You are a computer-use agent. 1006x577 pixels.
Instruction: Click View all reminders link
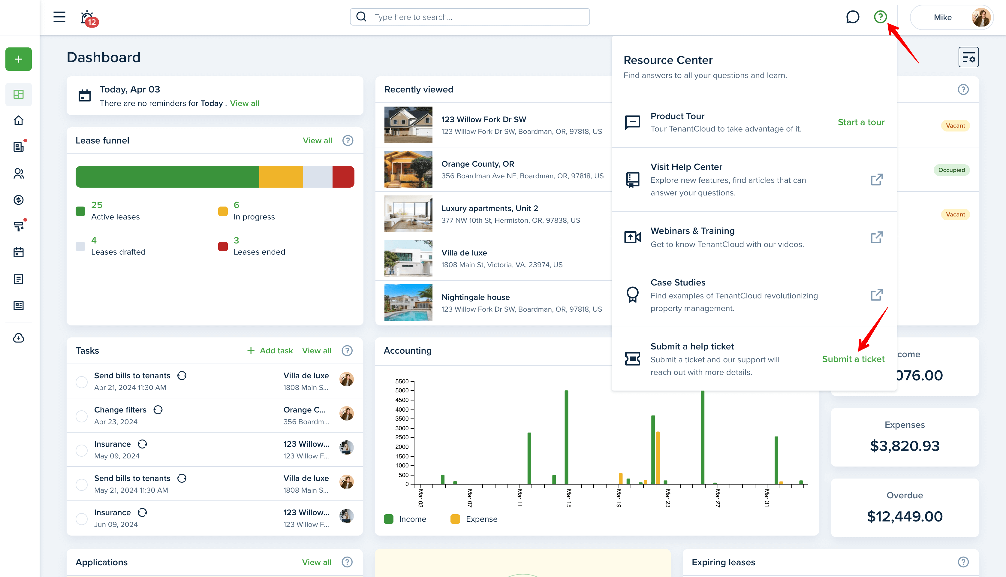click(244, 103)
